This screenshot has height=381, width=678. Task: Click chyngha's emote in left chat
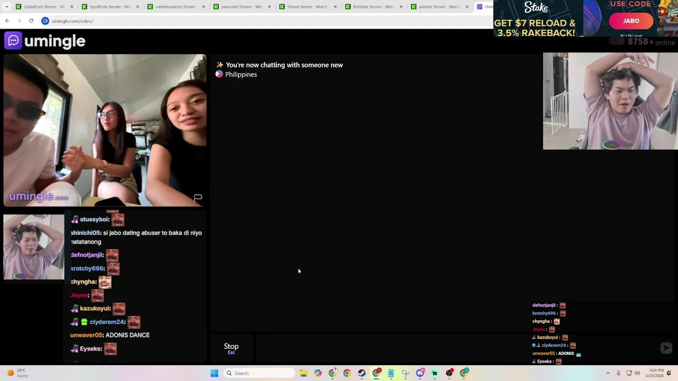click(105, 282)
